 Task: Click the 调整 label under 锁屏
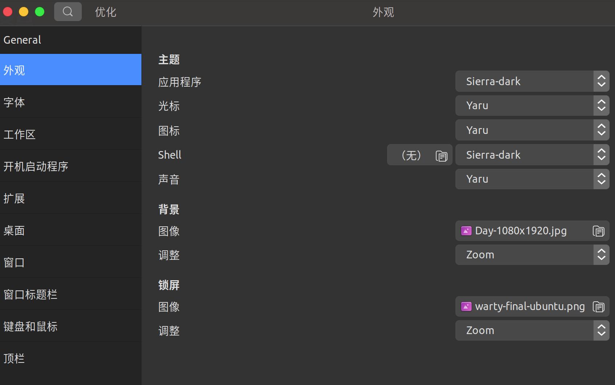169,331
